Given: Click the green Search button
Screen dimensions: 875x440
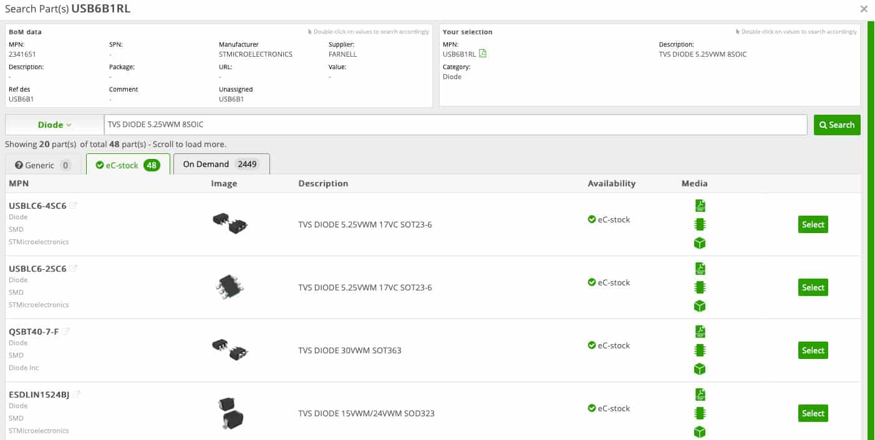Looking at the screenshot, I should 837,125.
